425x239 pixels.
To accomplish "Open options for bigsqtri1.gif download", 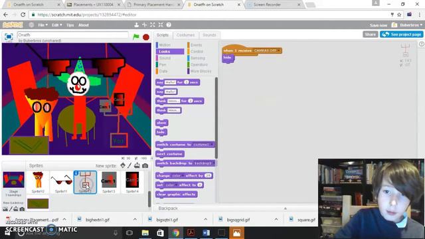I will pos(205,220).
